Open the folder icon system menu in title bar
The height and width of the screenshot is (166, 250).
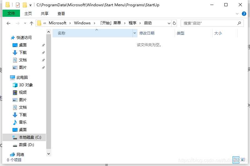point(7,5)
